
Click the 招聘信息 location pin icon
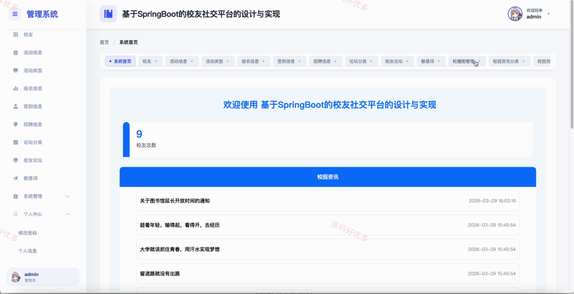(15, 124)
